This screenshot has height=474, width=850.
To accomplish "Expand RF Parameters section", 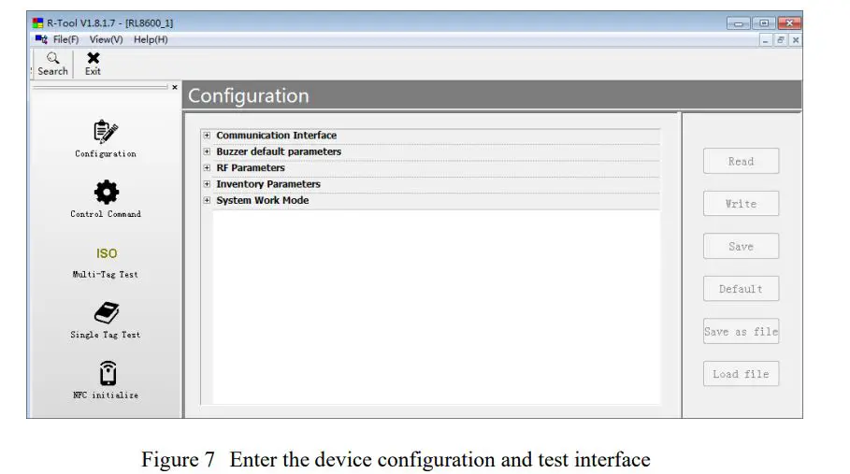I will click(x=207, y=168).
